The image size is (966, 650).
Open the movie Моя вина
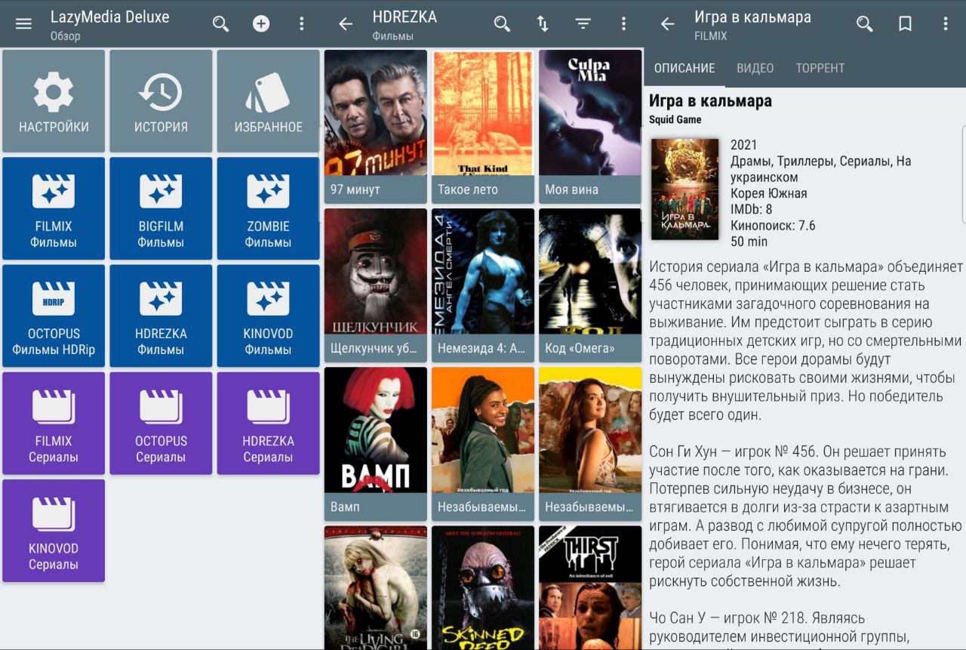(590, 127)
